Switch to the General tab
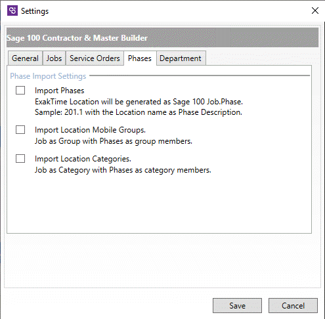This screenshot has height=319, width=325. (25, 58)
